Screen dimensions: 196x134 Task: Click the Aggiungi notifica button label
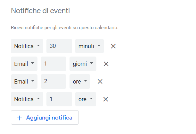[x=49, y=118]
